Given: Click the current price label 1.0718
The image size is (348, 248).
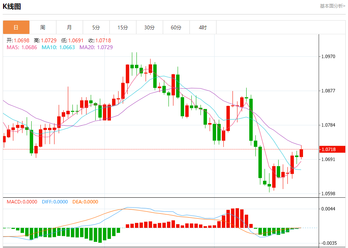Looking at the screenshot, I should tap(332, 149).
